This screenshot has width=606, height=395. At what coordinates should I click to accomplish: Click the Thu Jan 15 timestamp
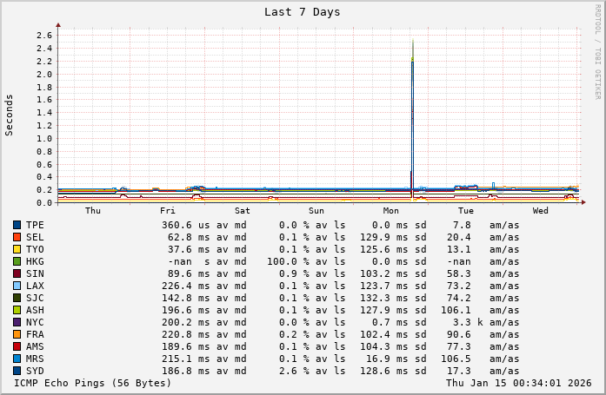click(518, 383)
